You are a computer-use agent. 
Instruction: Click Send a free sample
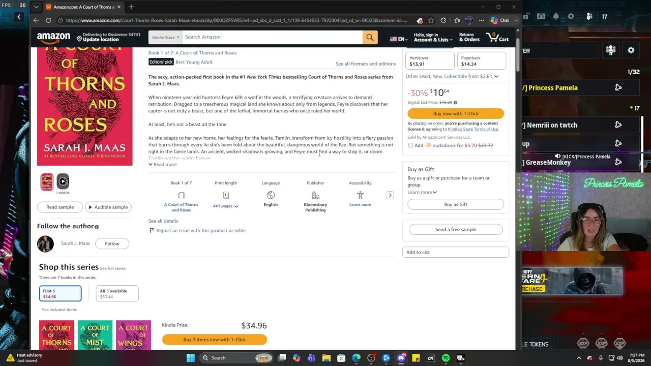pos(456,229)
